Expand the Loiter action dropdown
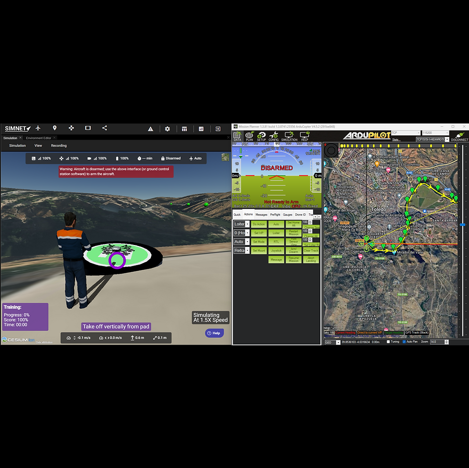The width and height of the screenshot is (469, 468). click(x=247, y=224)
